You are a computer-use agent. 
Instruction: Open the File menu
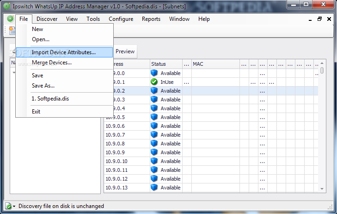[x=24, y=19]
